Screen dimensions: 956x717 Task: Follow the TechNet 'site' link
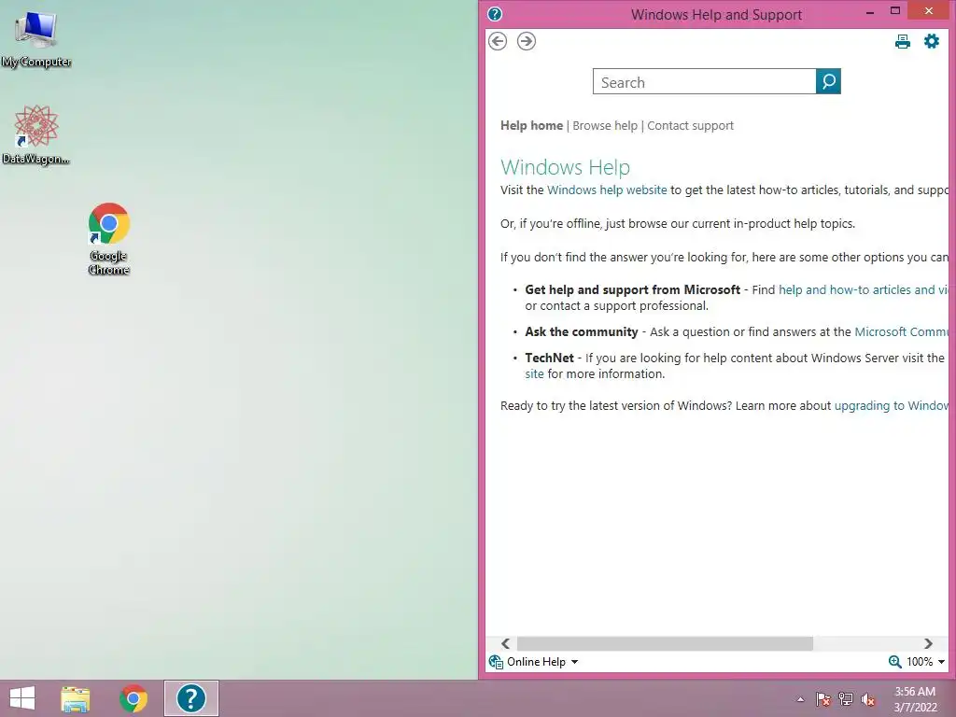tap(534, 374)
